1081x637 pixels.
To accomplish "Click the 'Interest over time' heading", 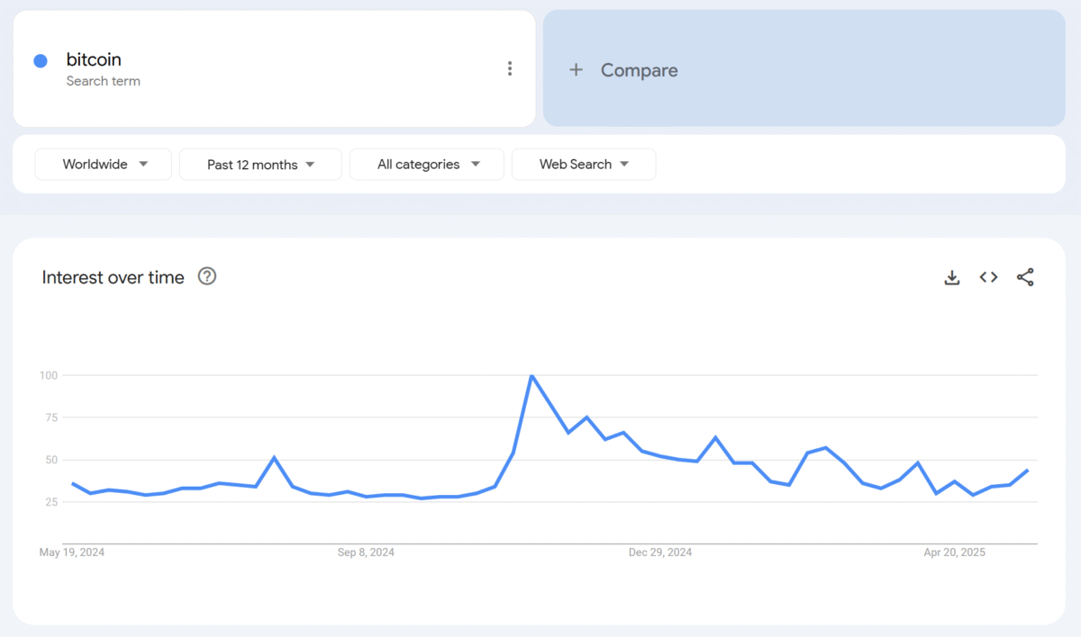I will (114, 277).
